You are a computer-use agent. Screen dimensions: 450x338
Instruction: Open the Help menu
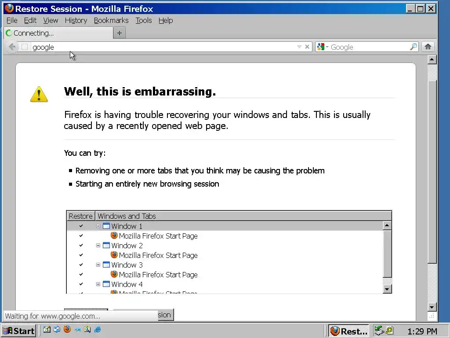pyautogui.click(x=166, y=20)
